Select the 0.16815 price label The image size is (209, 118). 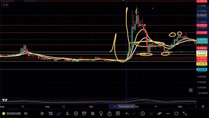[x=202, y=1]
